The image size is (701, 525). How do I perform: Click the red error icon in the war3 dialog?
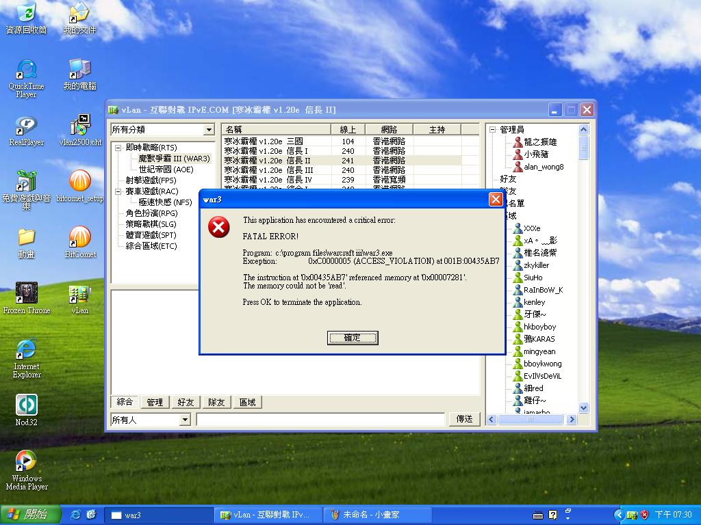(218, 227)
